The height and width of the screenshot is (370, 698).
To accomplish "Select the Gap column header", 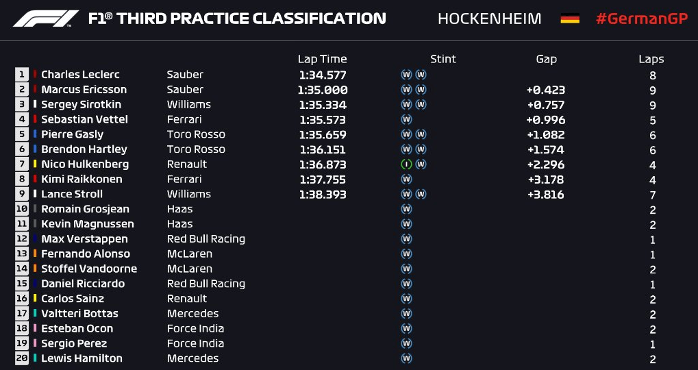I will pos(546,59).
